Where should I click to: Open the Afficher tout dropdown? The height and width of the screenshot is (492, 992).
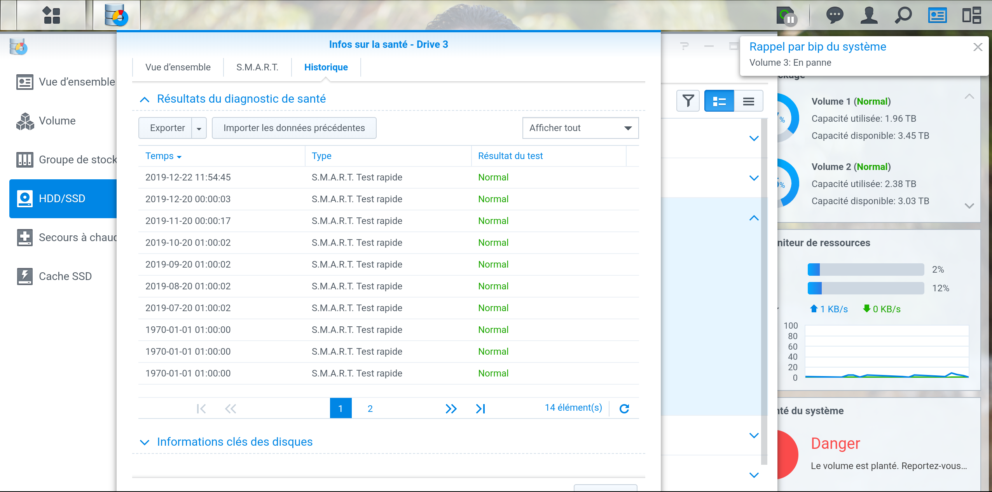pyautogui.click(x=580, y=128)
